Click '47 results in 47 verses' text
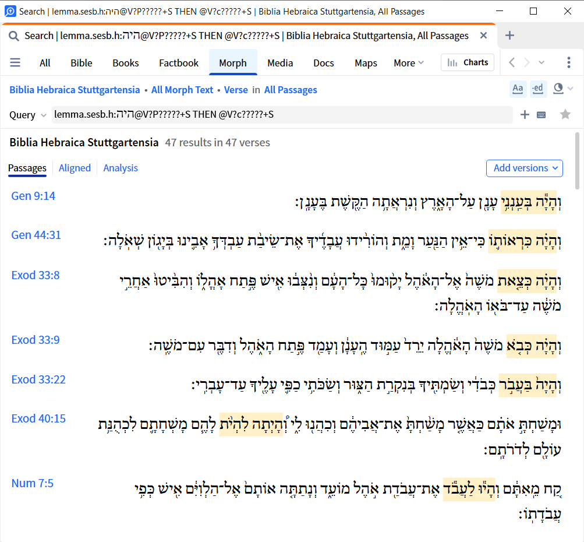The height and width of the screenshot is (542, 584). tap(218, 142)
